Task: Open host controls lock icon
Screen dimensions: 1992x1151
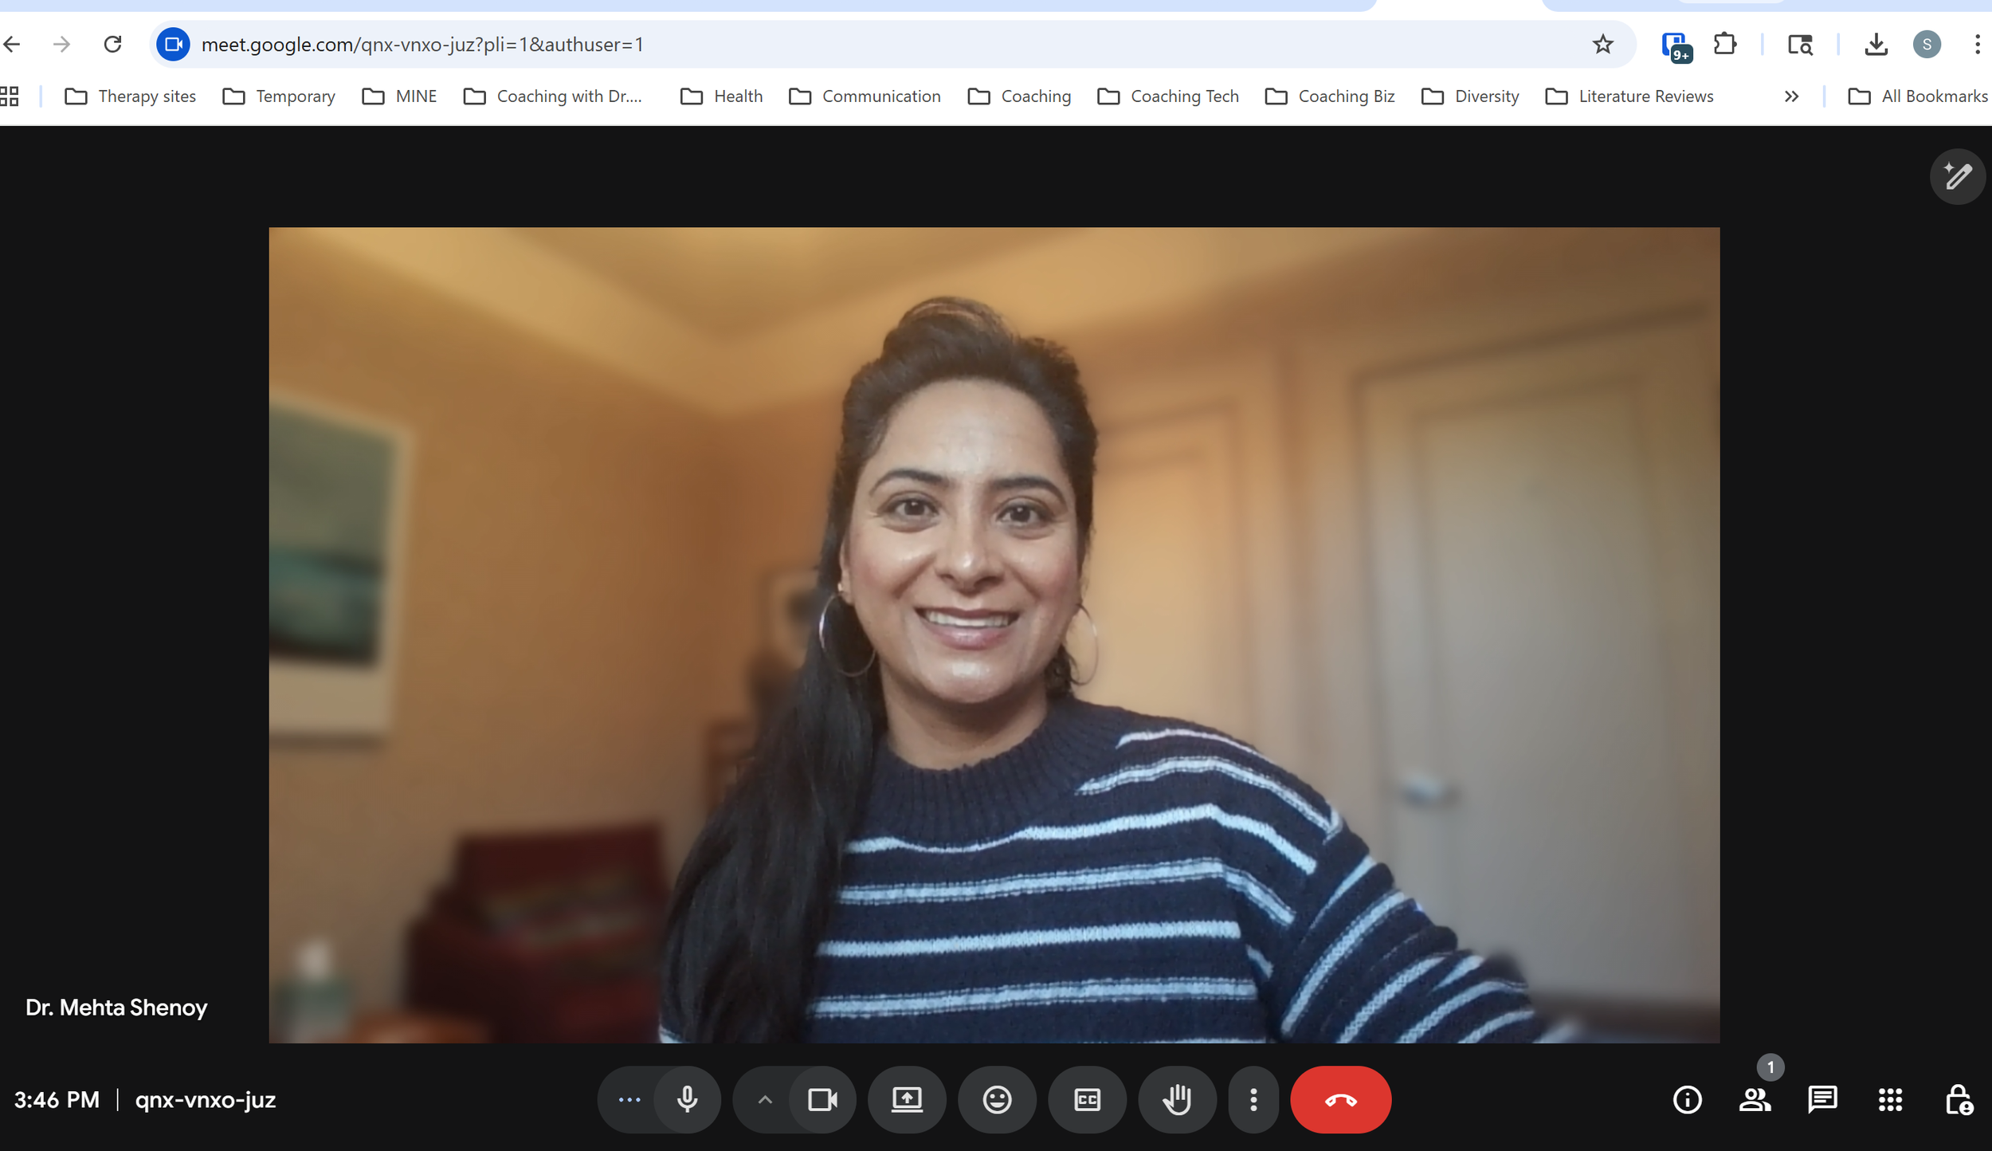Action: (1958, 1100)
